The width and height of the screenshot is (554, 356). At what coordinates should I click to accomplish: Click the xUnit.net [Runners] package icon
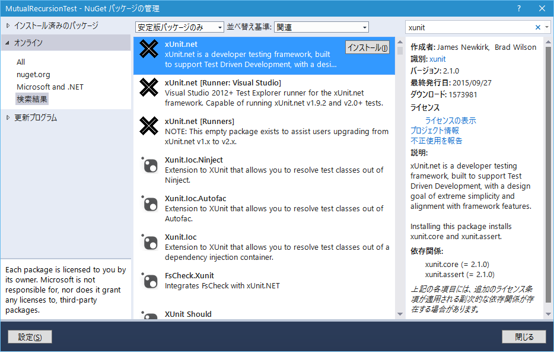(x=149, y=126)
